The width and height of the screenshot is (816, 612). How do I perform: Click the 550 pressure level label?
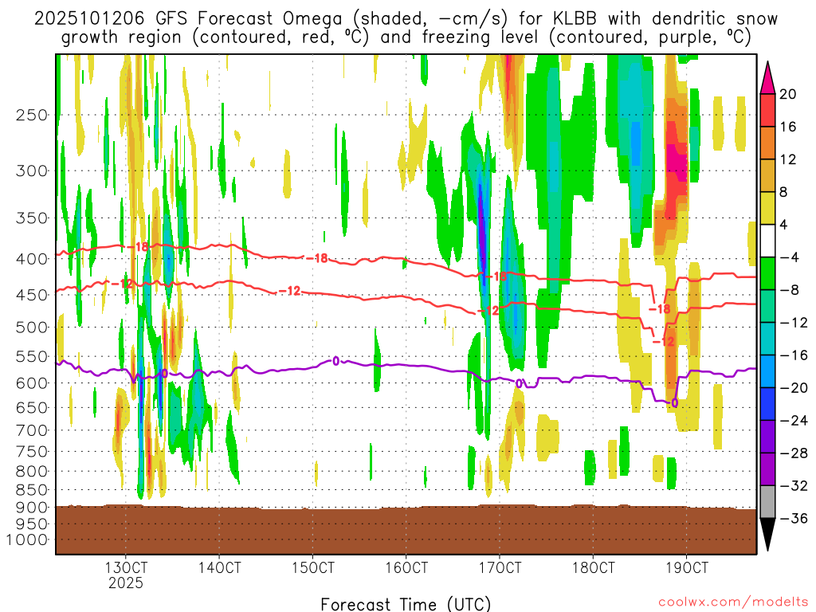32,356
